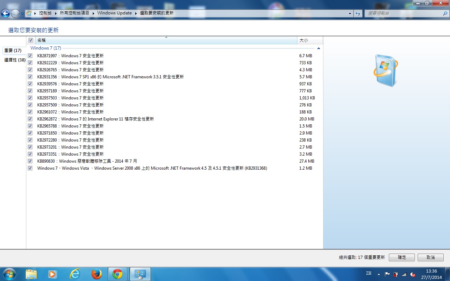
Task: Select the KB2971850 update row text
Action: (70, 133)
